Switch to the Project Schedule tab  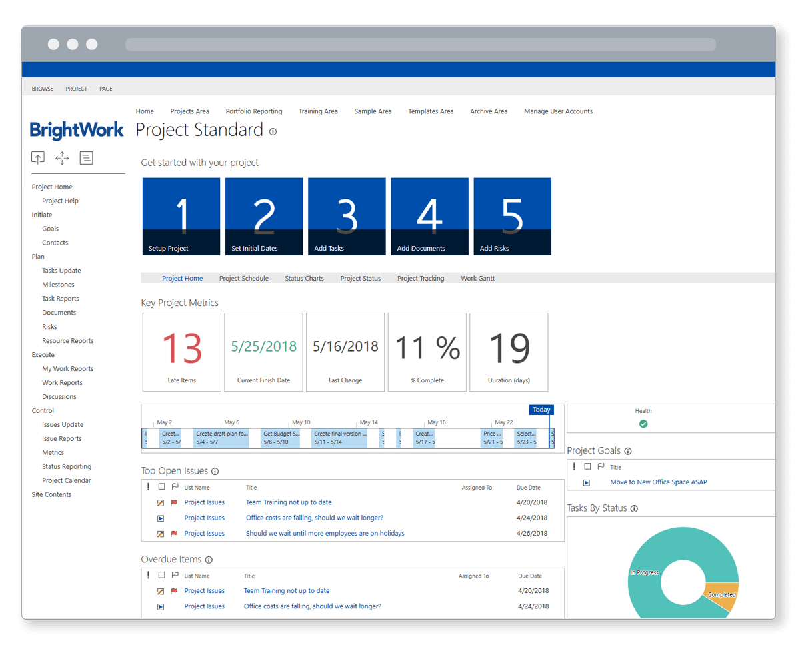point(244,279)
